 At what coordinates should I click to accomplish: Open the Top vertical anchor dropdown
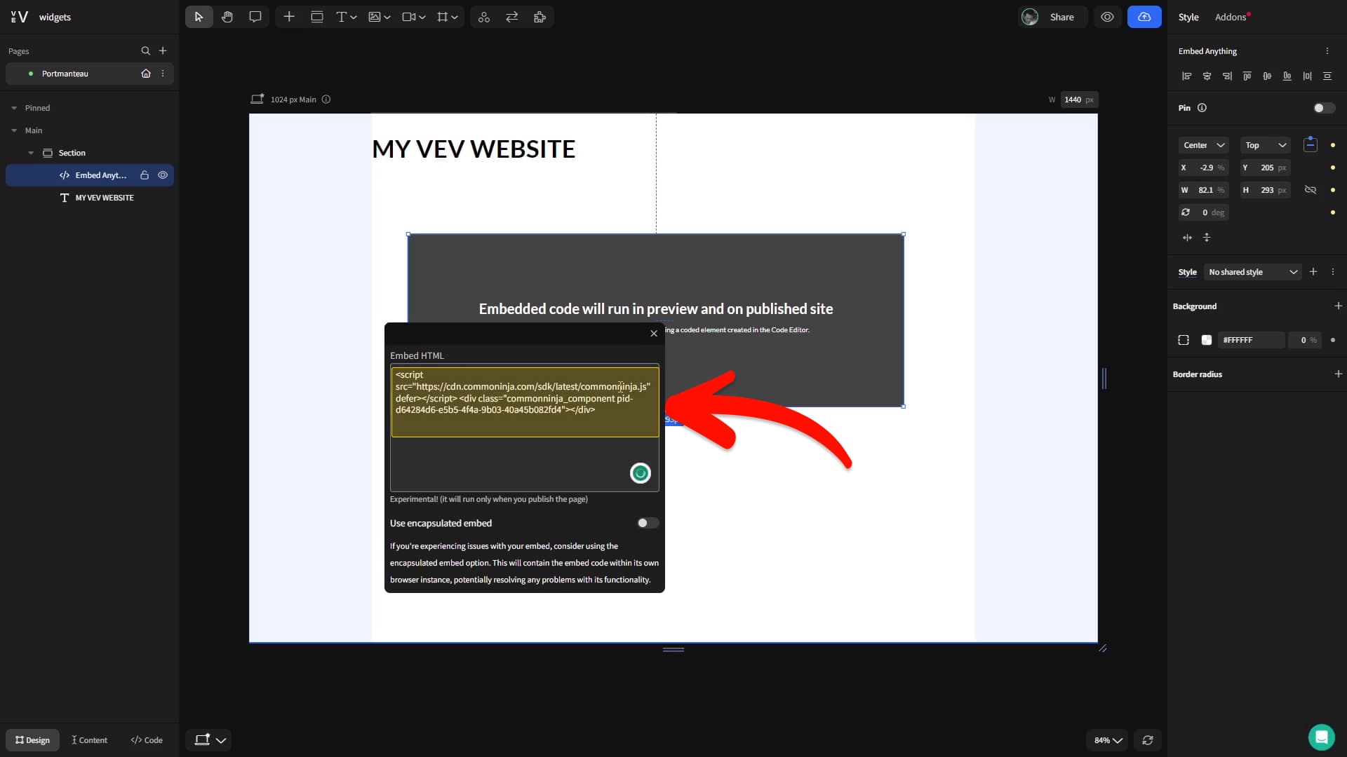[1266, 145]
